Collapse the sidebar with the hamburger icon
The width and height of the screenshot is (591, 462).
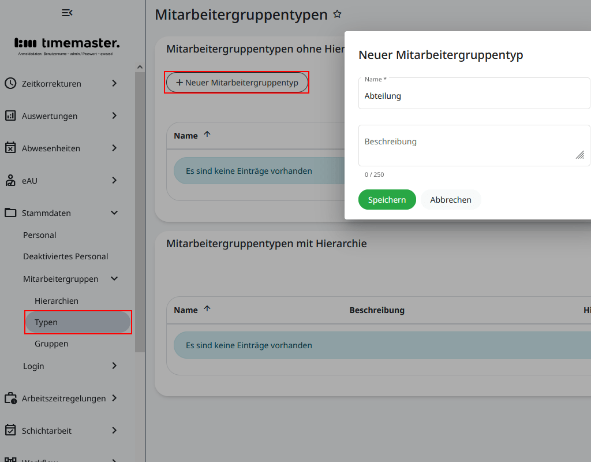tap(67, 12)
